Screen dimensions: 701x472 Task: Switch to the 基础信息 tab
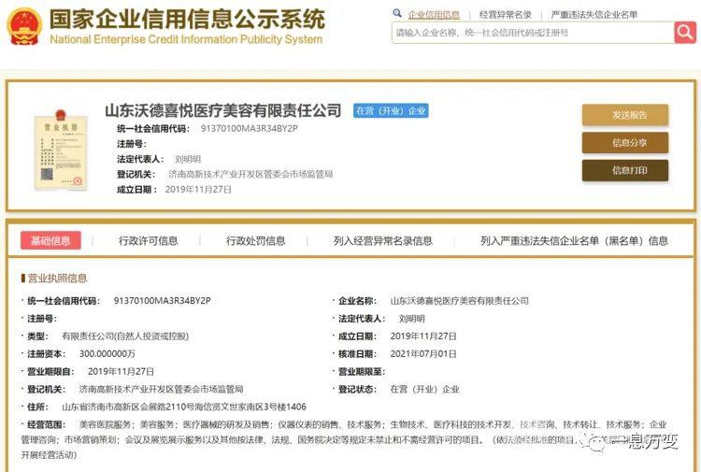coord(50,240)
